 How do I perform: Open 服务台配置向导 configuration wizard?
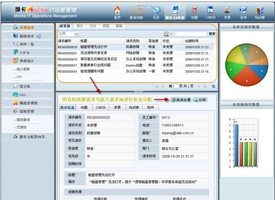coord(27,136)
